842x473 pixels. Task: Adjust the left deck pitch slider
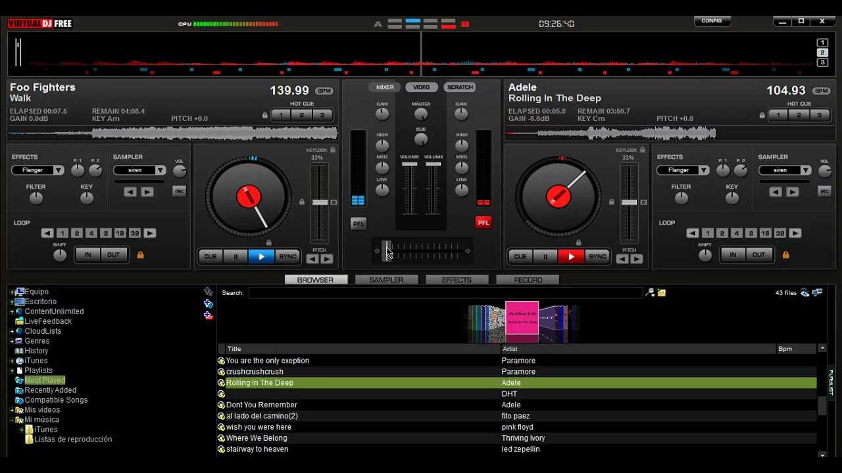[320, 202]
